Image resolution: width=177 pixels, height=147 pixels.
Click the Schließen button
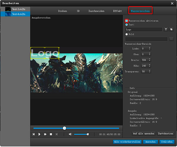coord(167,142)
